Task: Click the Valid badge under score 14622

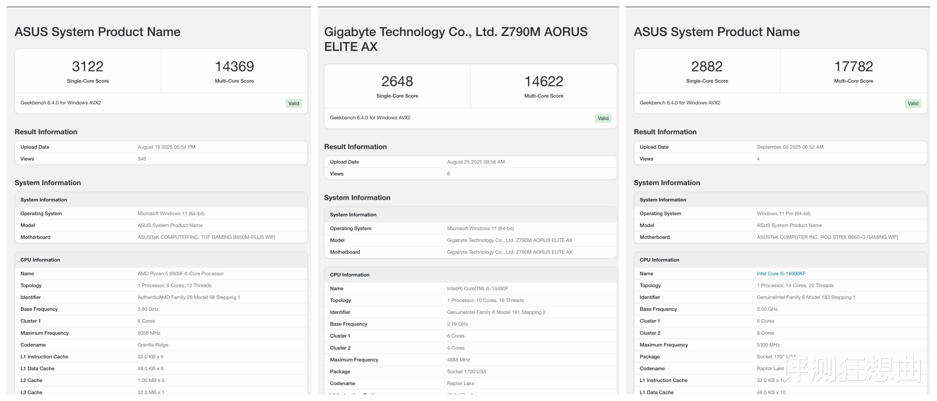Action: coord(603,118)
